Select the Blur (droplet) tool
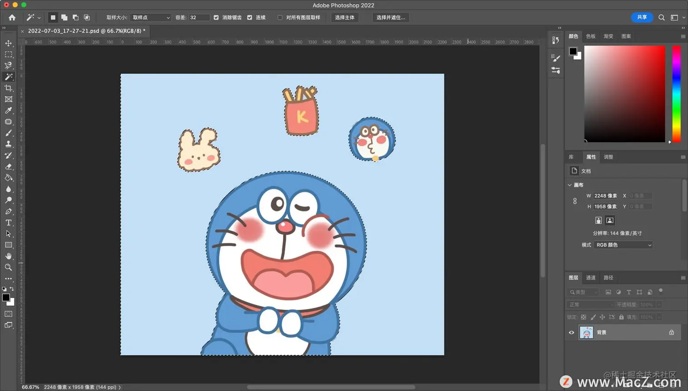 pyautogui.click(x=8, y=189)
